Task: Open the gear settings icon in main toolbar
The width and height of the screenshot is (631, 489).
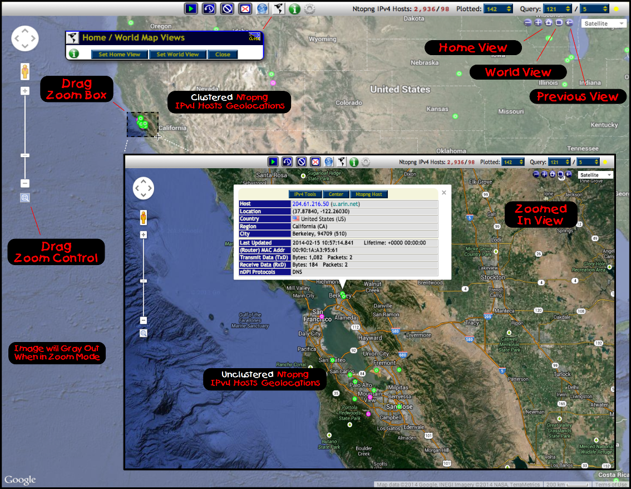Action: (x=309, y=8)
